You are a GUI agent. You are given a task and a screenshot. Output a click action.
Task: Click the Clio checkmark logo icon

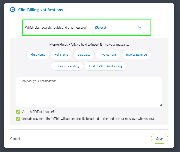(13, 10)
